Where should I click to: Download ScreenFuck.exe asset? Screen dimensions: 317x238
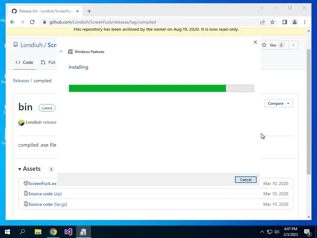pyautogui.click(x=42, y=183)
